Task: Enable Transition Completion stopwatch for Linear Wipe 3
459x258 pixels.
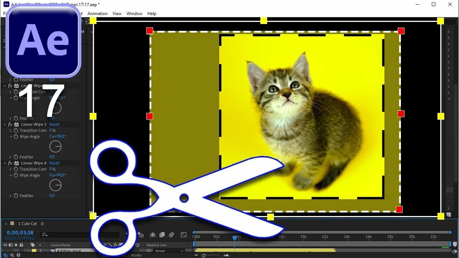Action: 16,130
